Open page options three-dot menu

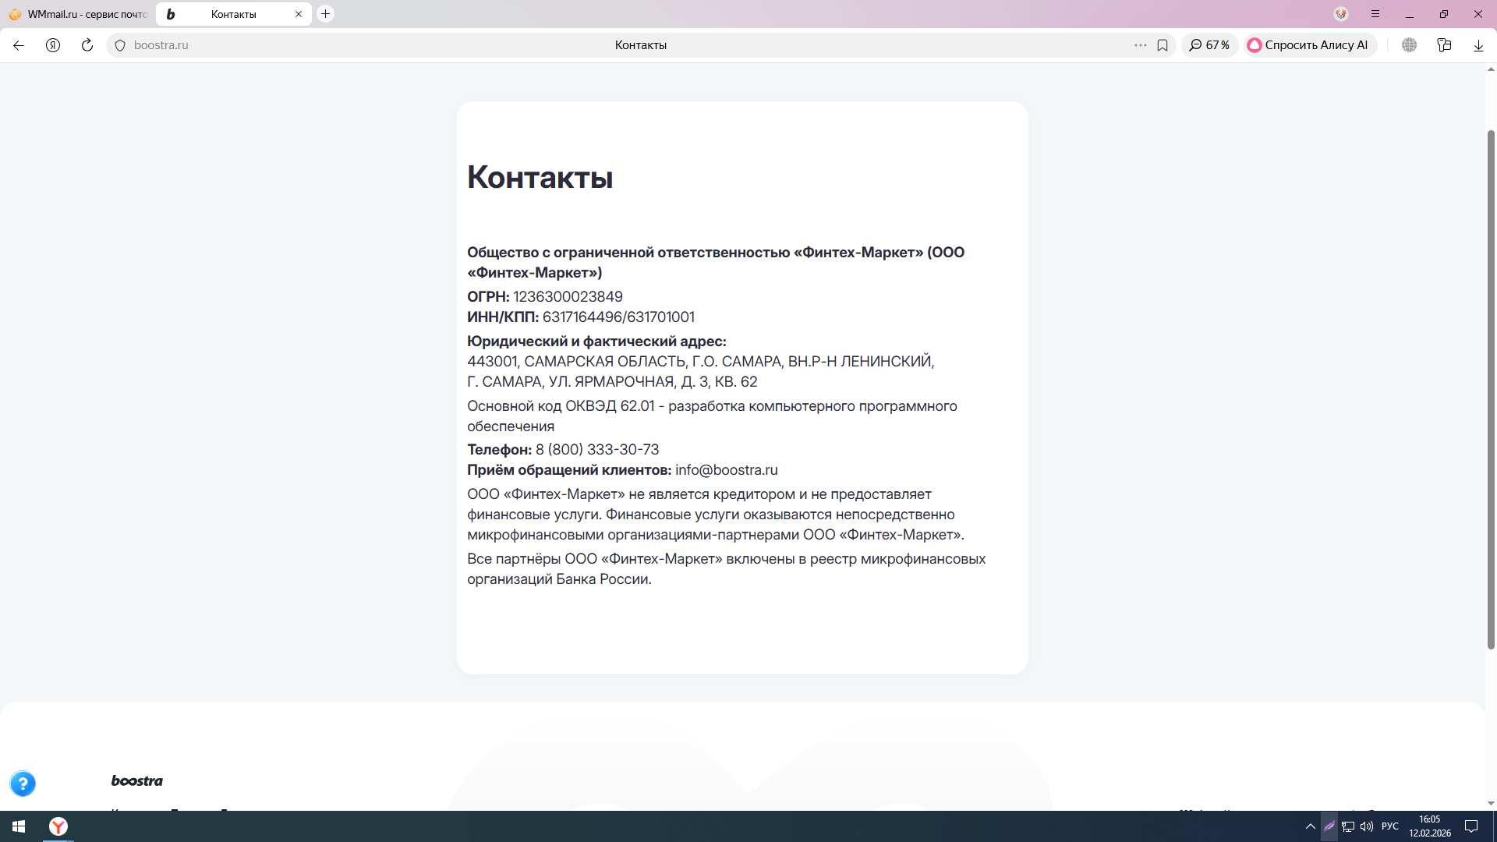(1141, 45)
